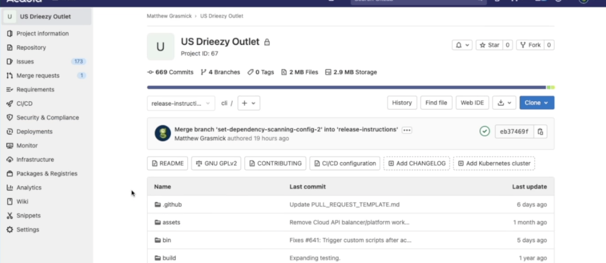Click the Wiki book icon
The height and width of the screenshot is (263, 606).
coord(10,202)
